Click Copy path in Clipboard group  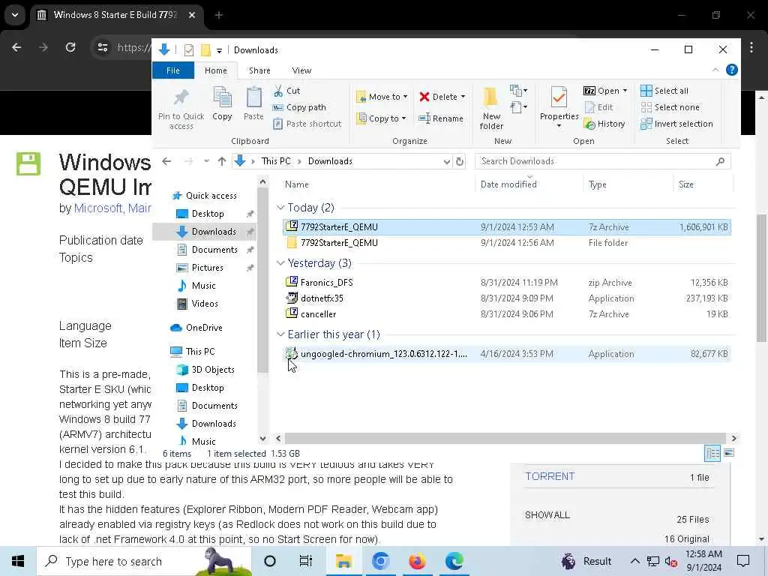tap(299, 107)
